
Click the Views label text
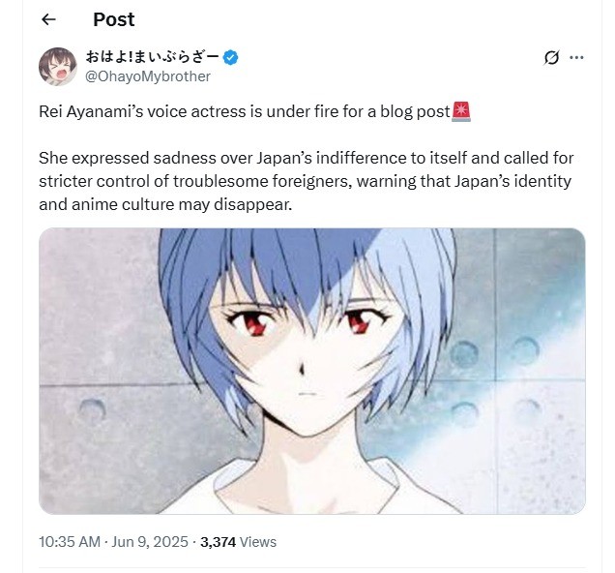pyautogui.click(x=257, y=542)
